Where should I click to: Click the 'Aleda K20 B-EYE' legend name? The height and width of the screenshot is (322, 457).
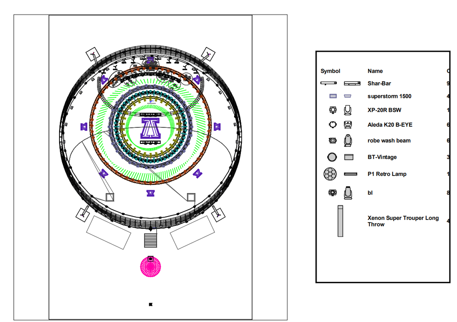[390, 125]
